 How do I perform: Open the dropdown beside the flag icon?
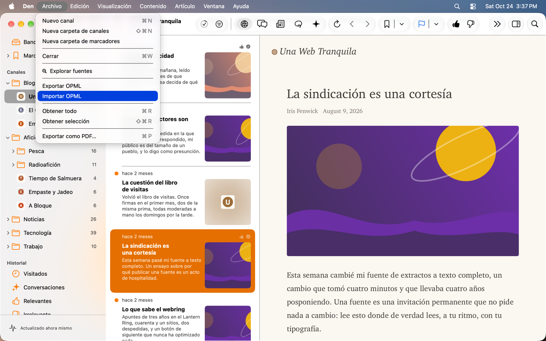(436, 24)
